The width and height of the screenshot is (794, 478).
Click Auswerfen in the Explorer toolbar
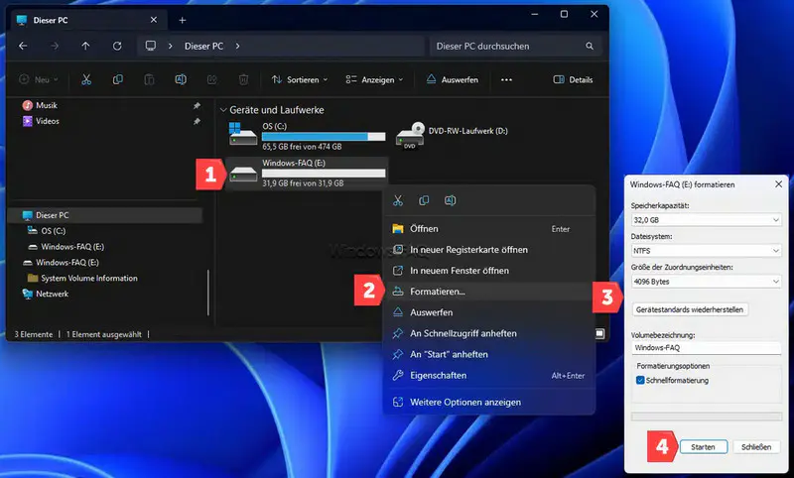(453, 79)
